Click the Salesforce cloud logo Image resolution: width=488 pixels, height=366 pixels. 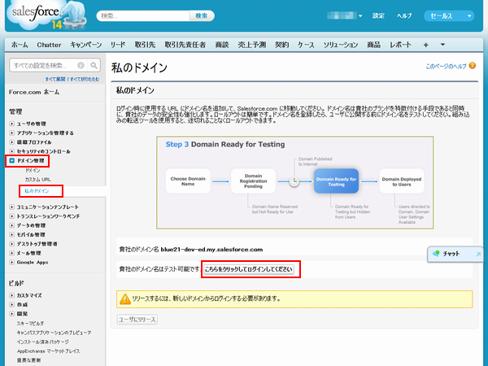click(46, 15)
